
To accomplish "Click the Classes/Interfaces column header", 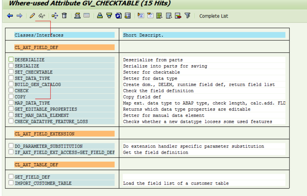I will tap(64, 35).
